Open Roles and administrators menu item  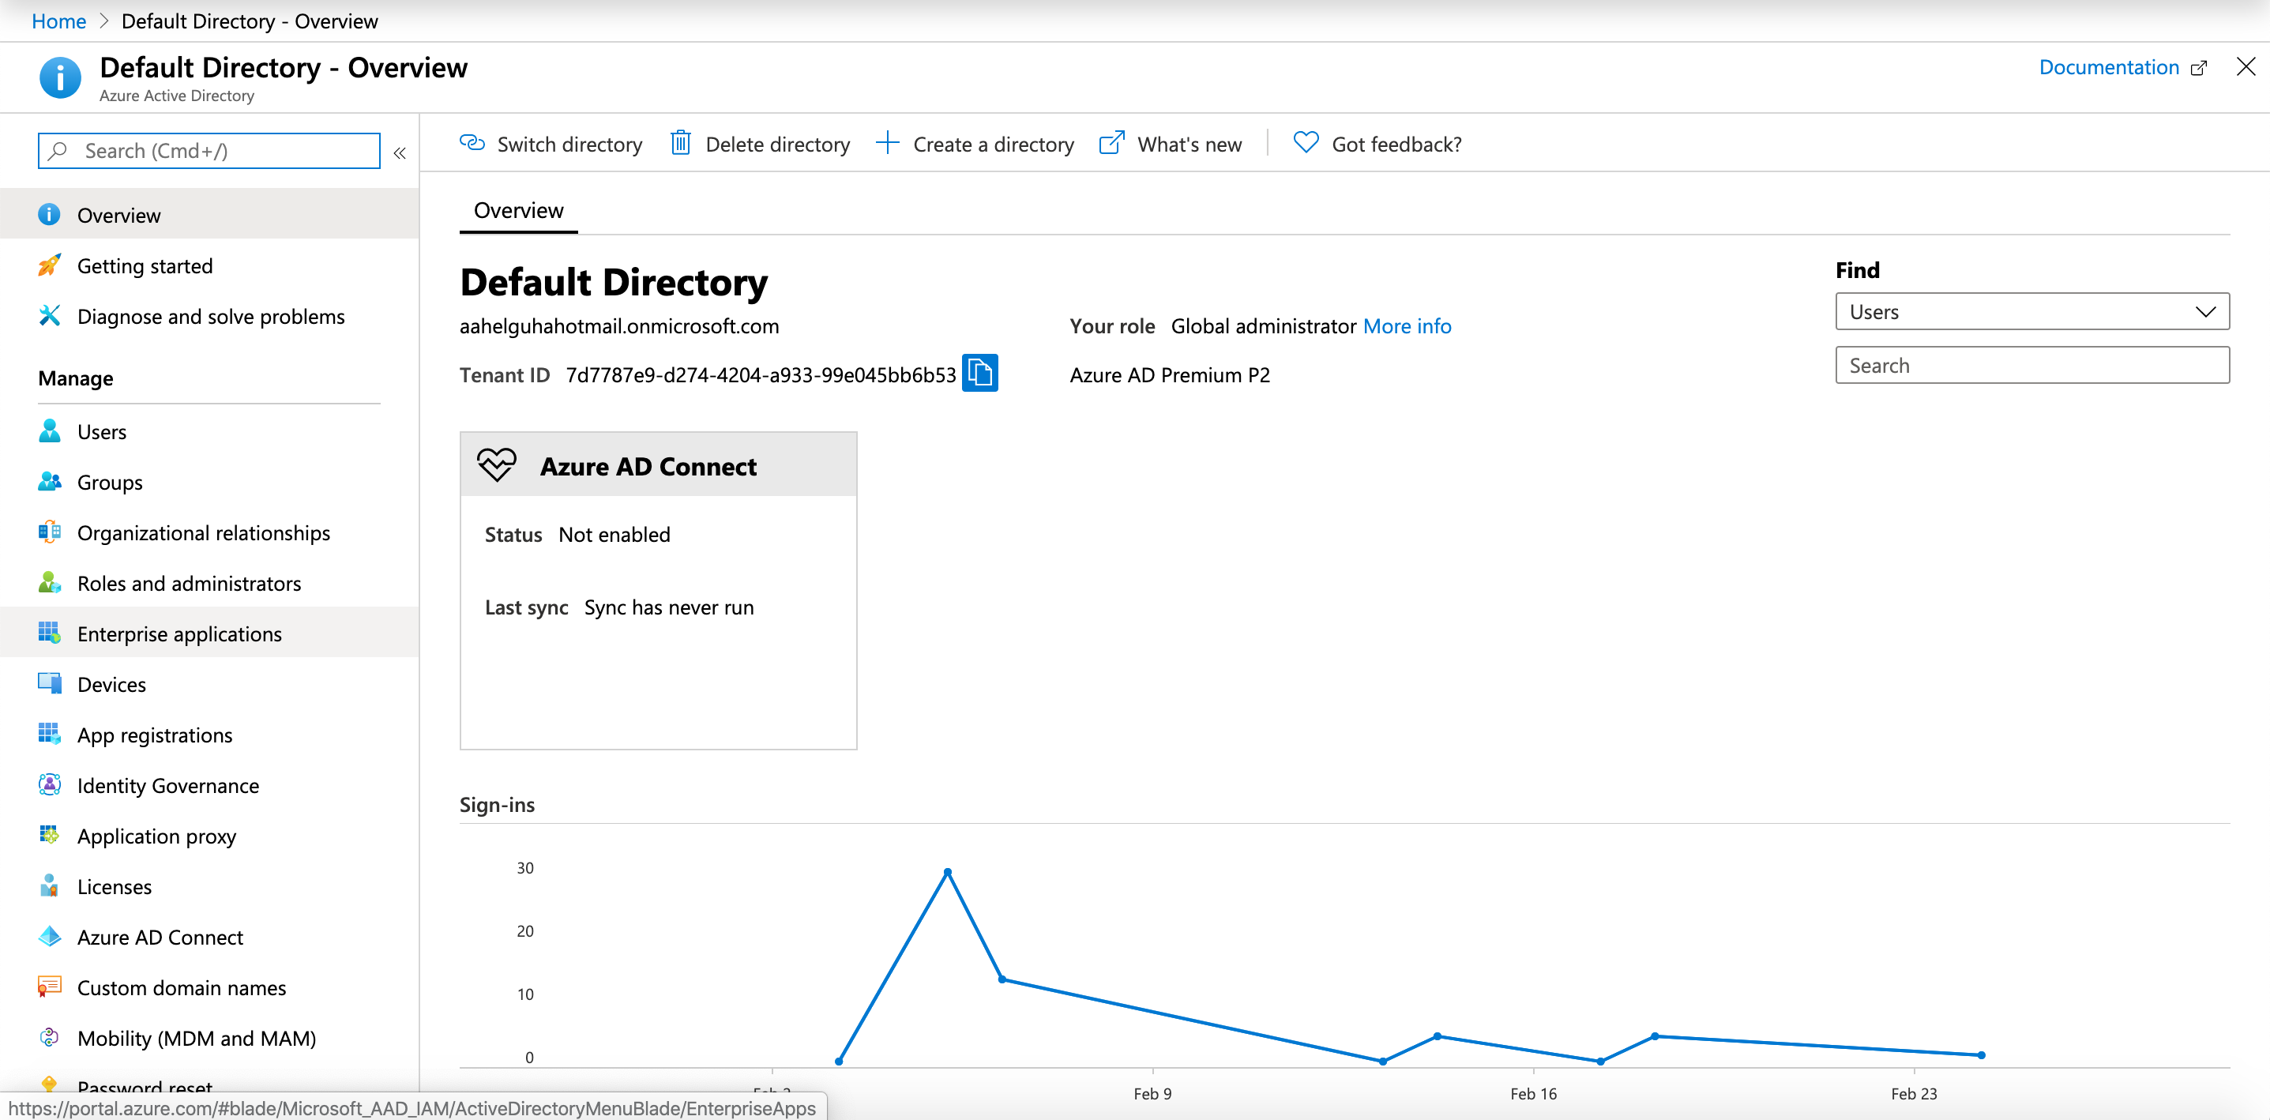tap(189, 584)
